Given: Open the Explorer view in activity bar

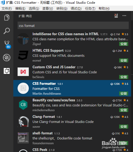Looking at the screenshot, I should pos(7,17).
